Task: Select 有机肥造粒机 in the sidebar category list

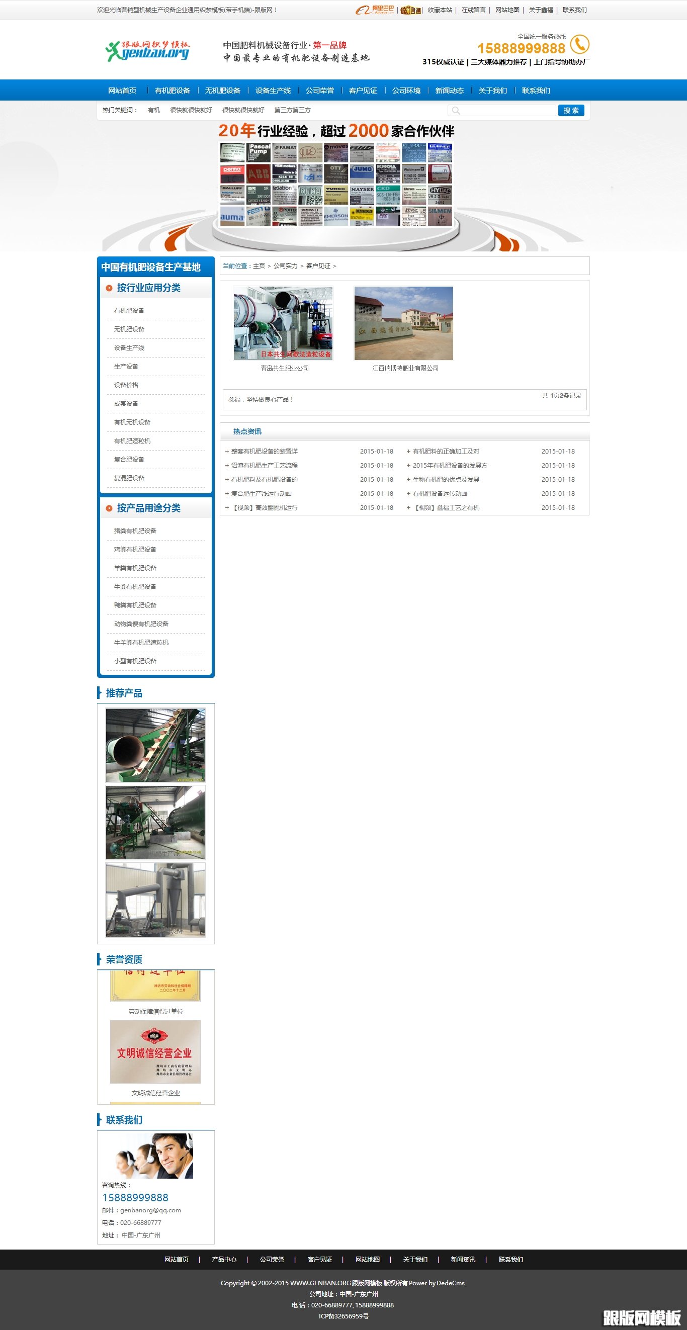Action: 132,440
